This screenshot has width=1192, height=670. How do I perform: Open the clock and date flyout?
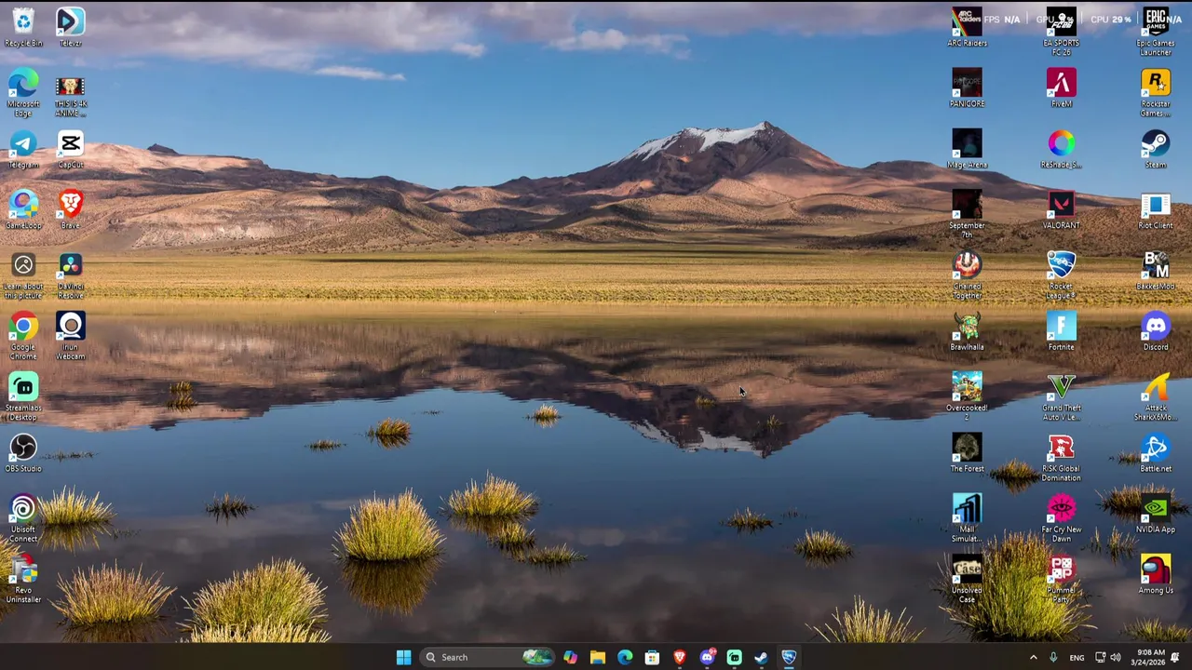pyautogui.click(x=1150, y=657)
